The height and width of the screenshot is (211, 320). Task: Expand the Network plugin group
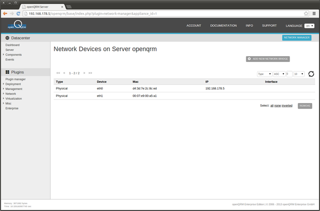[x=4, y=93]
